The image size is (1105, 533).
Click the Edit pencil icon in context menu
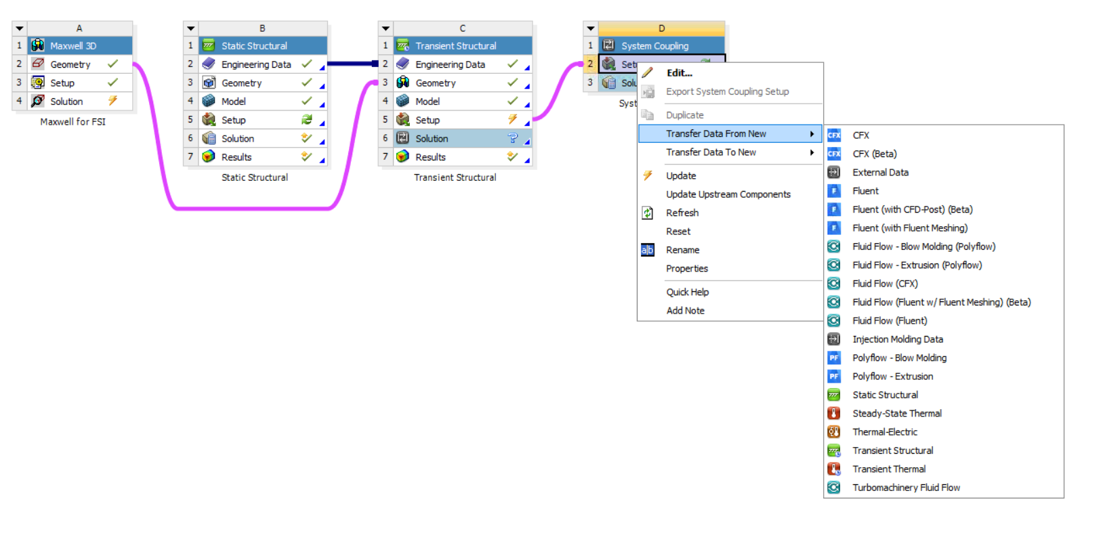point(648,72)
